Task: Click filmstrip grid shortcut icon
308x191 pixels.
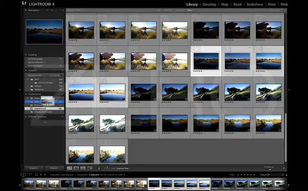Action: (37, 175)
